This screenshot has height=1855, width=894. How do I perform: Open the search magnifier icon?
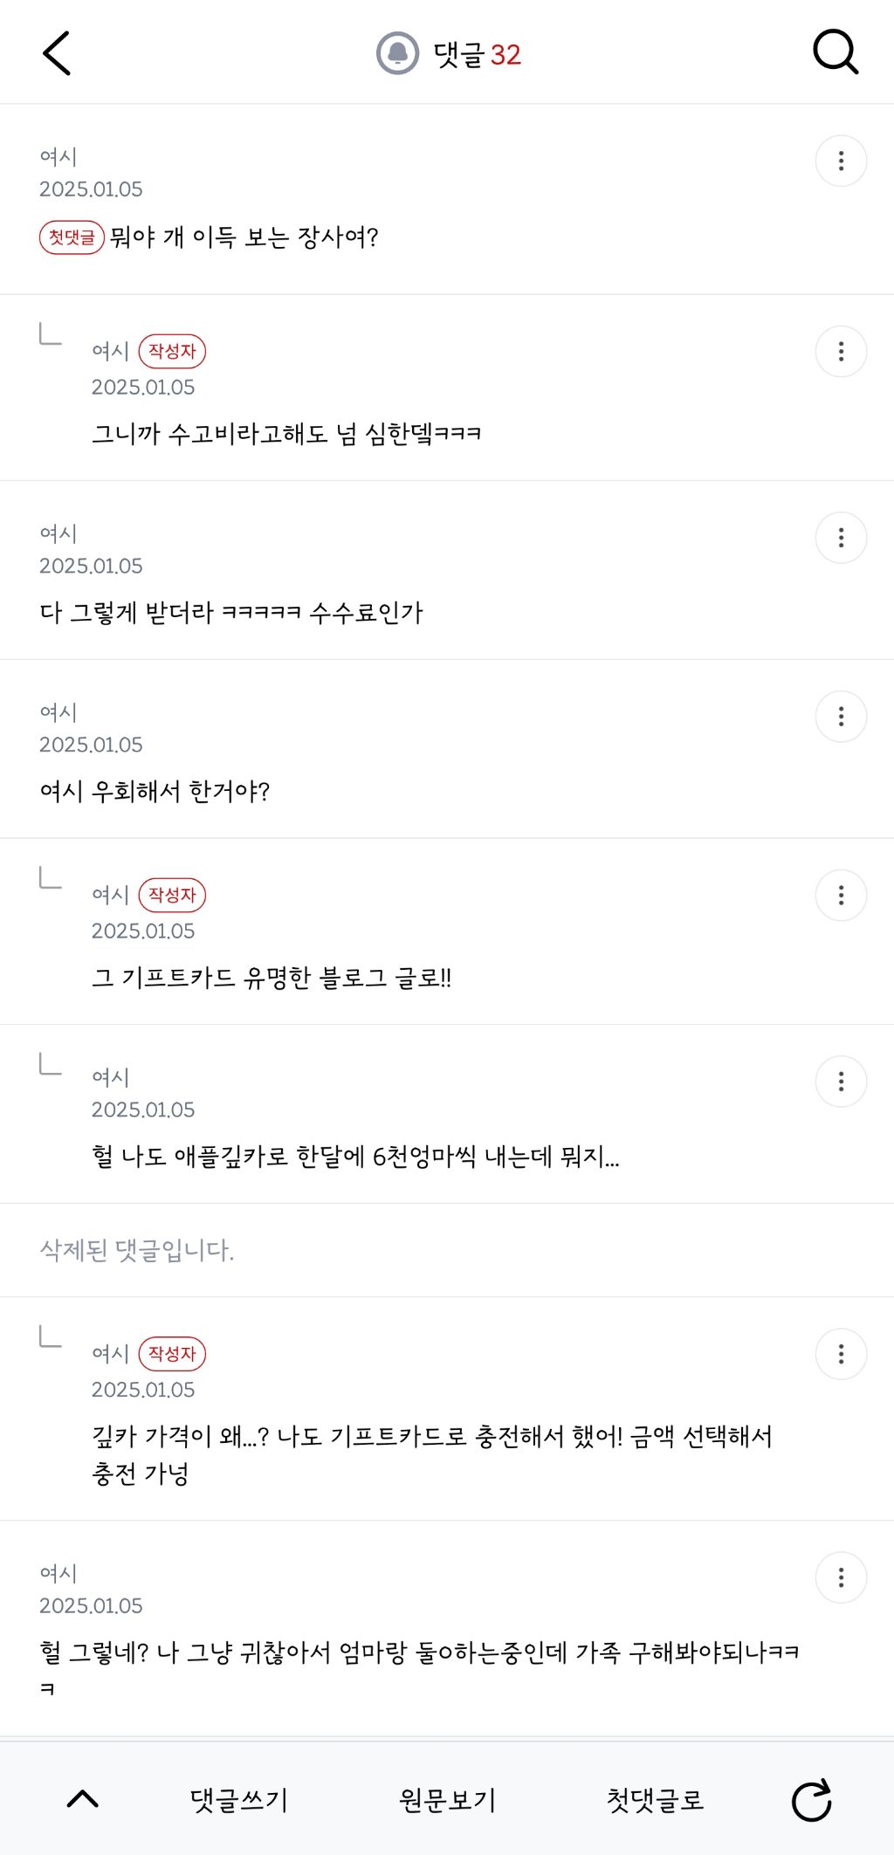tap(836, 53)
